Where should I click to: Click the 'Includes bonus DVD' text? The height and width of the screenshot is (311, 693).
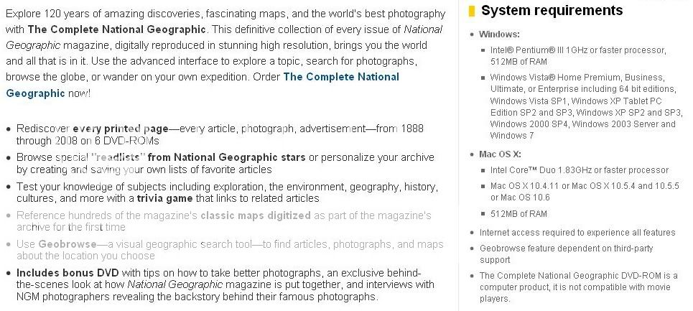pos(68,272)
